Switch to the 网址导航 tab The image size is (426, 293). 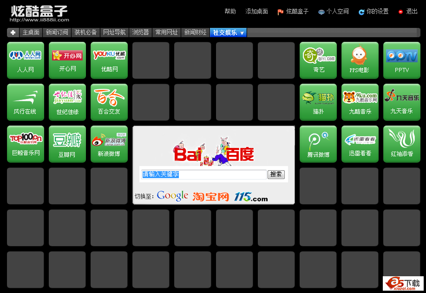click(x=114, y=33)
